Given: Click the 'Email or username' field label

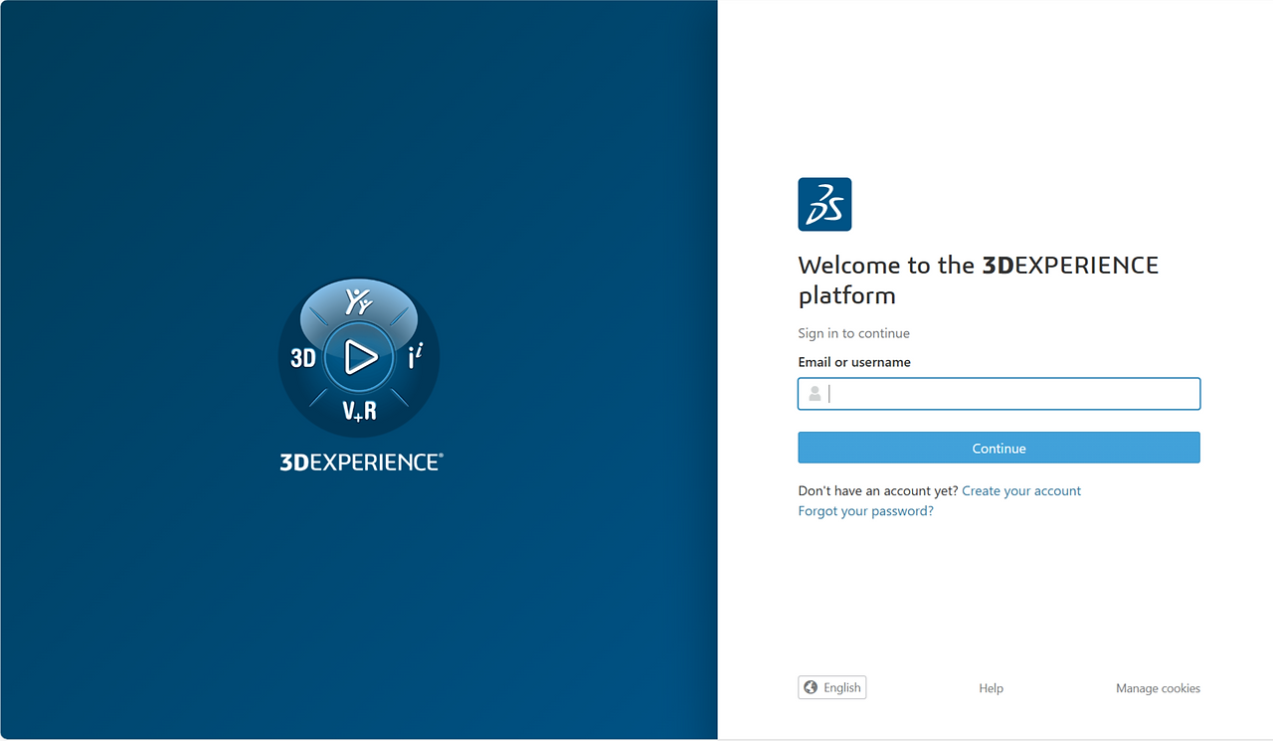Looking at the screenshot, I should [854, 362].
